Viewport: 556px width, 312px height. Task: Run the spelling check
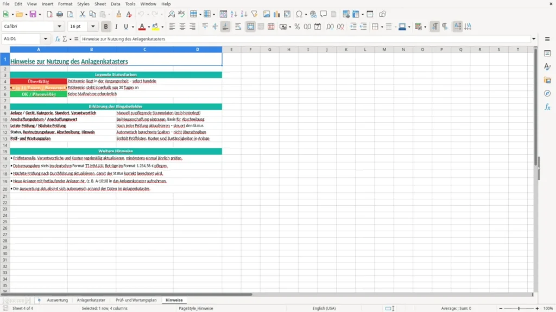[x=181, y=14]
